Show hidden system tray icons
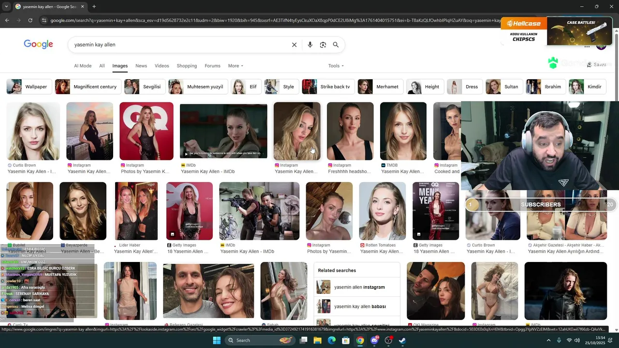619x348 pixels. click(x=548, y=340)
